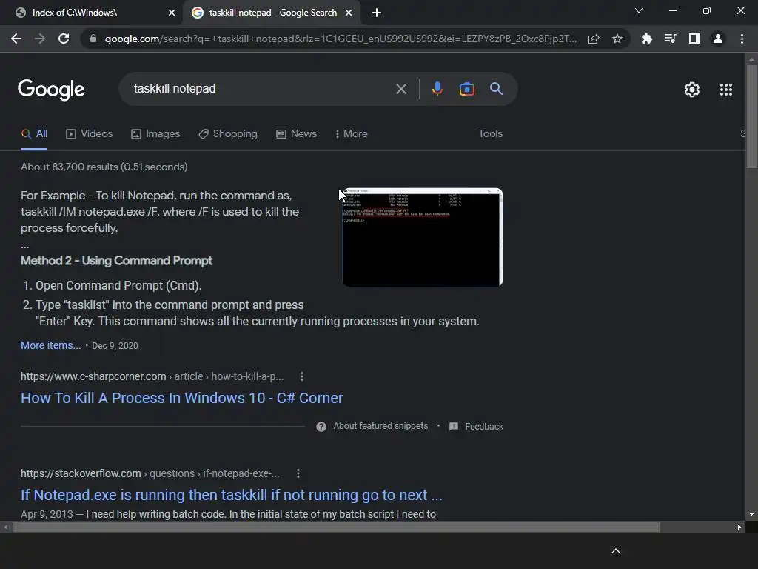The width and height of the screenshot is (758, 569).
Task: Open the tab search dropdown chevron
Action: pos(639,10)
